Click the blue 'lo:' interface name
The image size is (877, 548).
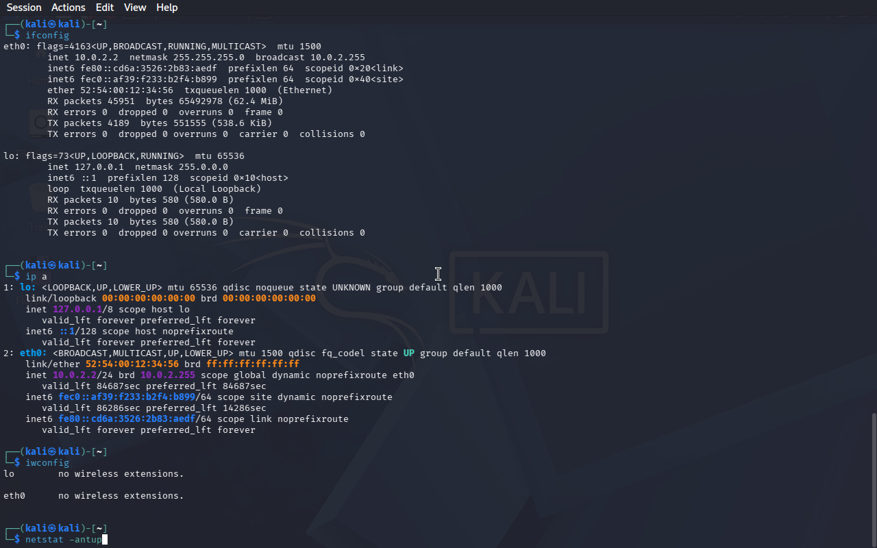(x=28, y=288)
